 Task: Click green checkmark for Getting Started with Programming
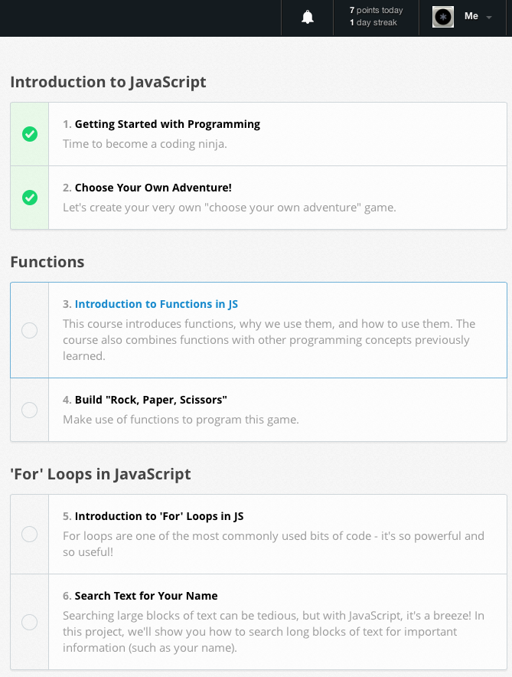click(x=30, y=134)
